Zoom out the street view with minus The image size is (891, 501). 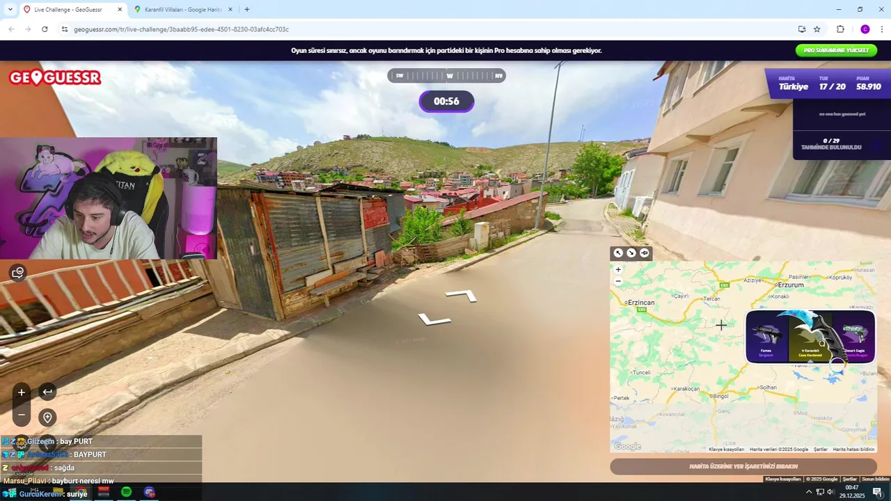pyautogui.click(x=22, y=415)
